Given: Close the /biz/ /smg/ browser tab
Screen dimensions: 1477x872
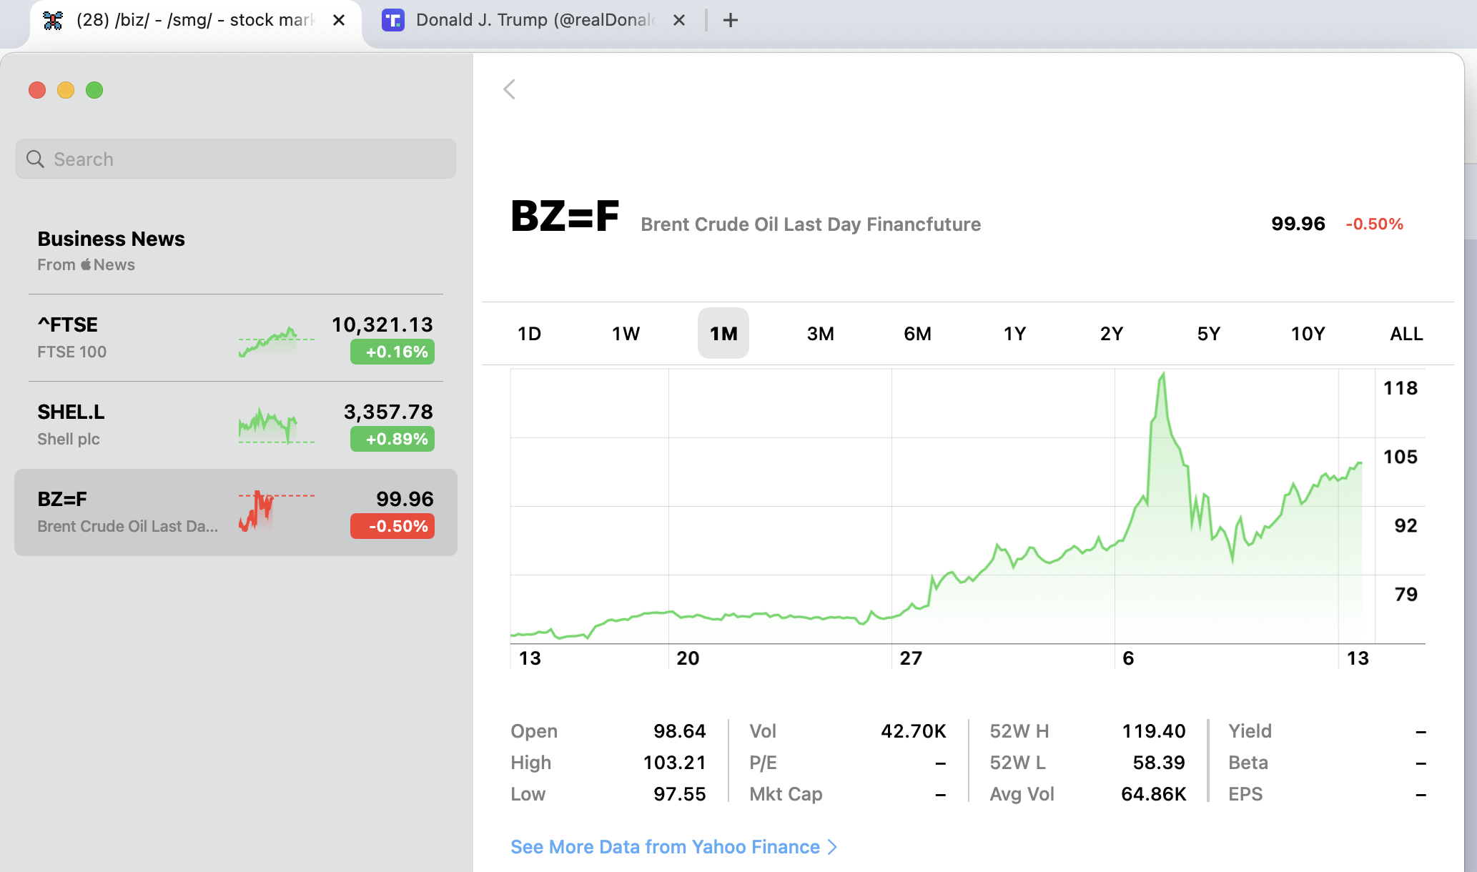Looking at the screenshot, I should click(339, 20).
